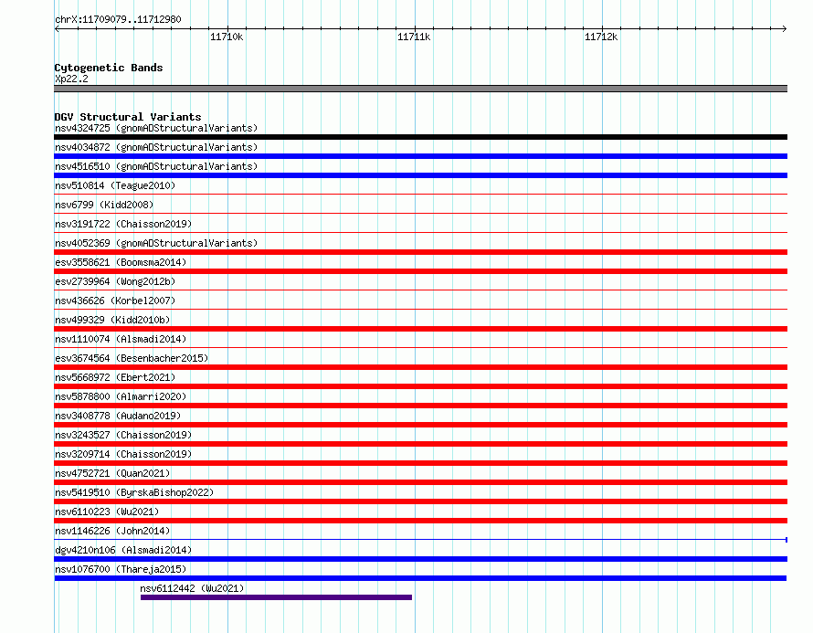Select nsv5668972 (Ebert2021) entry
Image resolution: width=813 pixels, height=633 pixels.
coord(115,377)
